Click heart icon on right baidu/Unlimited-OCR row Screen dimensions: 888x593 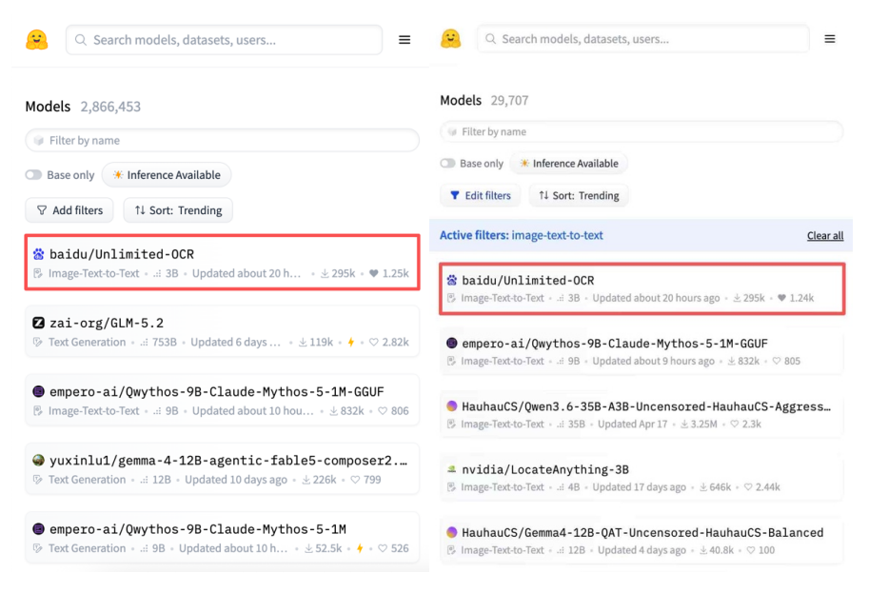point(781,298)
